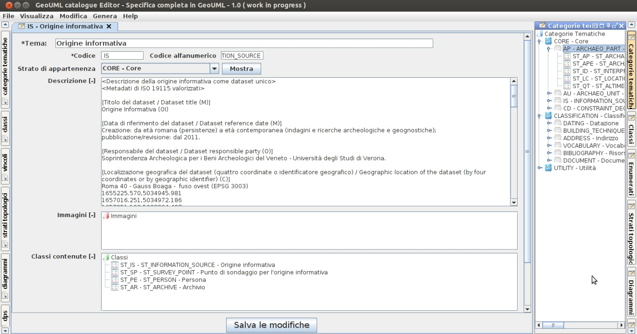
Task: Click the ST_PE class icon in Classi contenute
Action: click(114, 280)
